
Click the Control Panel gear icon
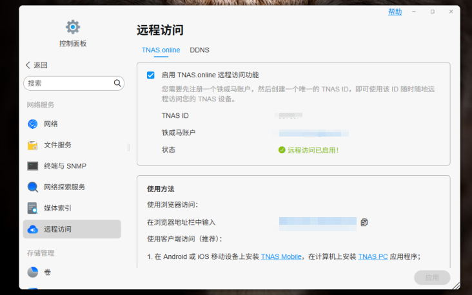coord(73,27)
